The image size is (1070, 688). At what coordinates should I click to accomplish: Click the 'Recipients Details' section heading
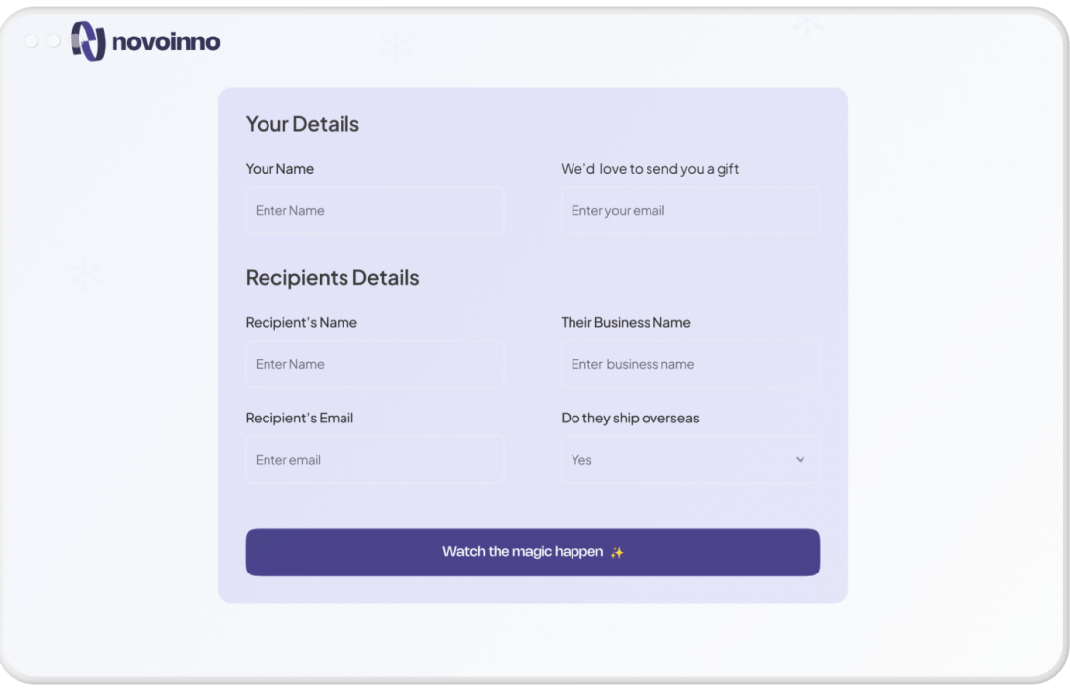(333, 277)
